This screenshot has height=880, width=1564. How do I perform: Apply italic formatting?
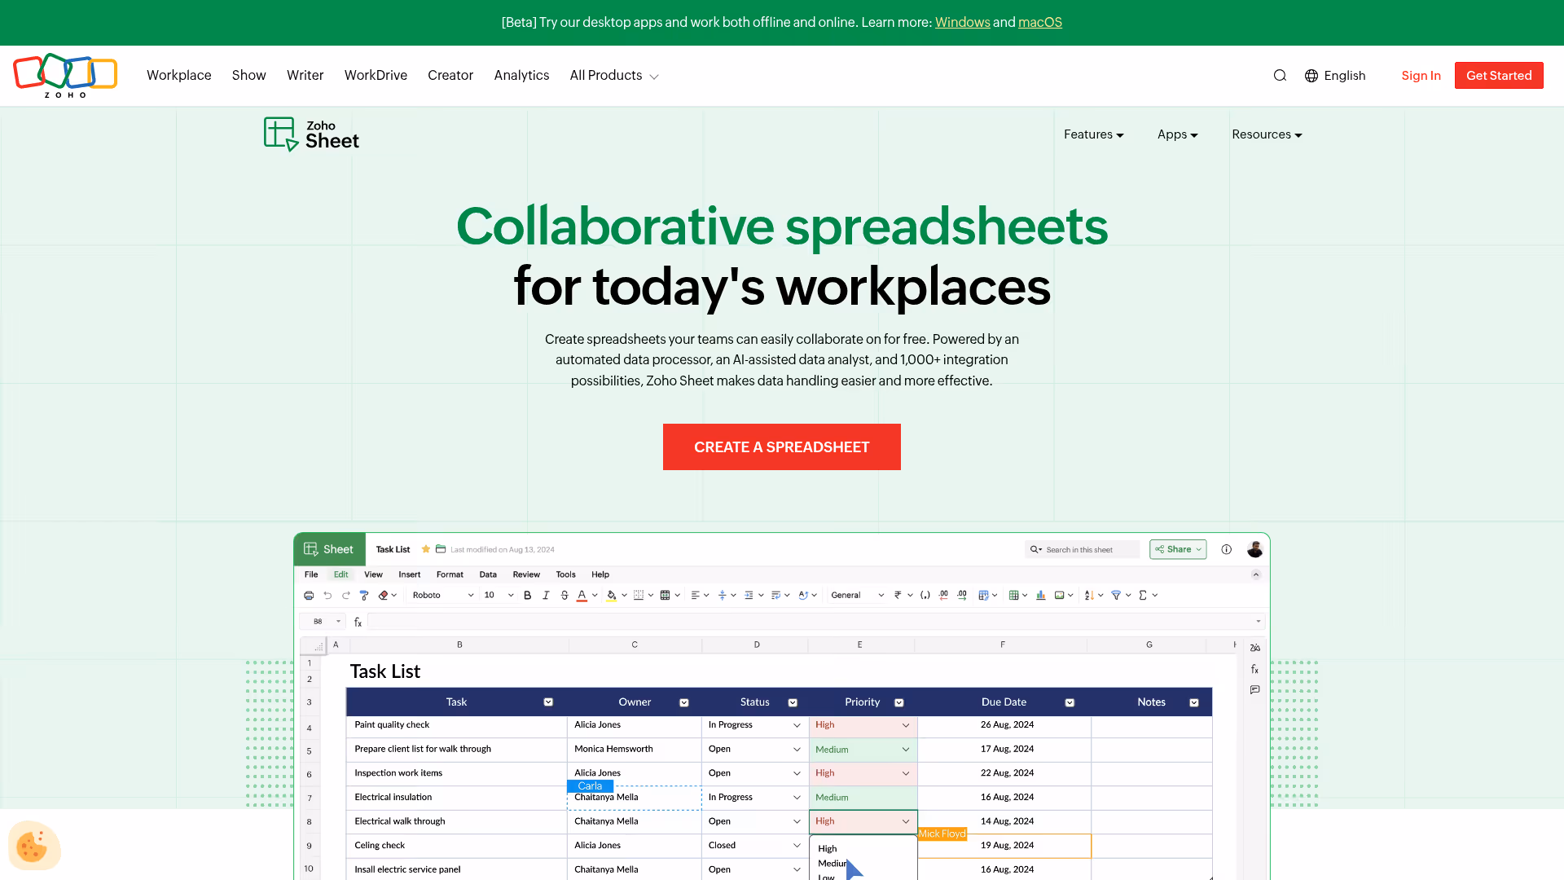[546, 595]
